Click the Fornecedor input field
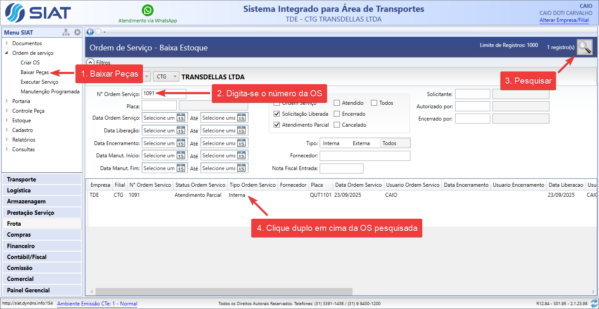599x309 pixels. click(364, 156)
